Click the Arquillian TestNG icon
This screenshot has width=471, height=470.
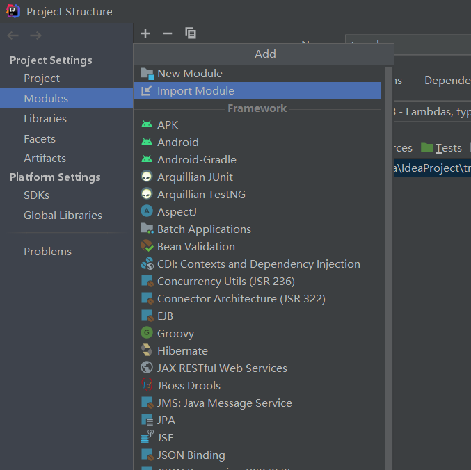(x=147, y=194)
